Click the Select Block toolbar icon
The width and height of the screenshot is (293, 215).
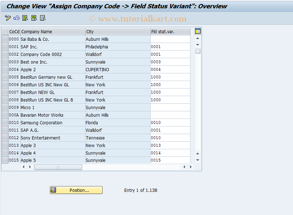pos(33,18)
